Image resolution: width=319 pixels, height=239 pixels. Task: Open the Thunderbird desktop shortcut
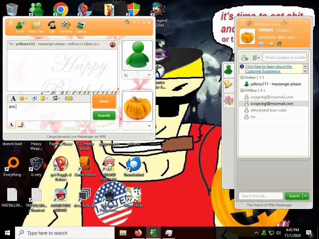pyautogui.click(x=133, y=167)
